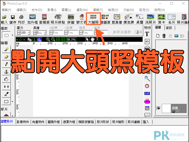Switch to the 影像物件 tab
Screen dimensions: 189x142
(x=23, y=122)
